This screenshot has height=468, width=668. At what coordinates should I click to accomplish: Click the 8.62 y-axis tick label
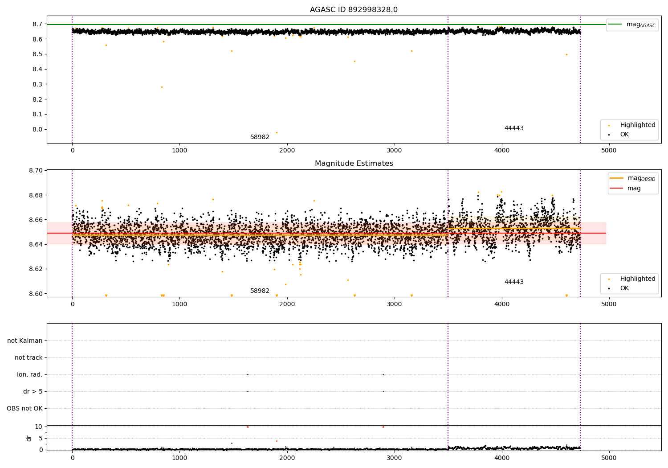tap(36, 269)
